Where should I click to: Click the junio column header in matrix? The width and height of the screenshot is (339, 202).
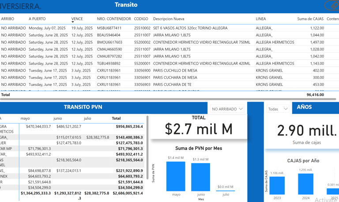click(58, 118)
